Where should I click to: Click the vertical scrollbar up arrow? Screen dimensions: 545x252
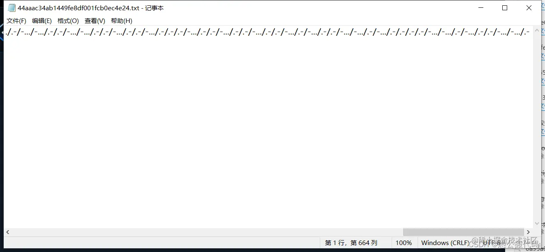(x=537, y=30)
